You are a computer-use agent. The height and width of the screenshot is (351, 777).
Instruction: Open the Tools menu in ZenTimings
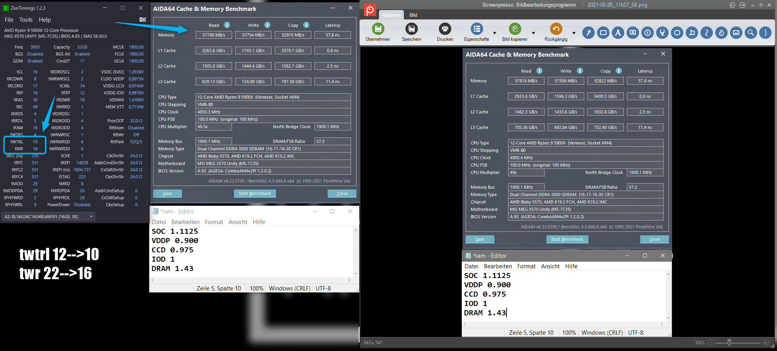[26, 20]
